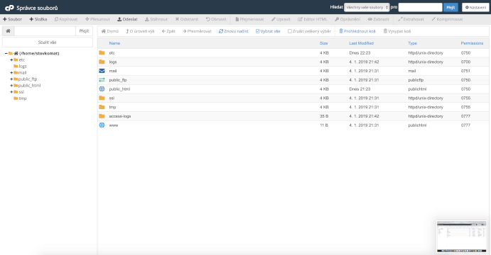Sort files by Type column
The width and height of the screenshot is (491, 255).
point(412,43)
